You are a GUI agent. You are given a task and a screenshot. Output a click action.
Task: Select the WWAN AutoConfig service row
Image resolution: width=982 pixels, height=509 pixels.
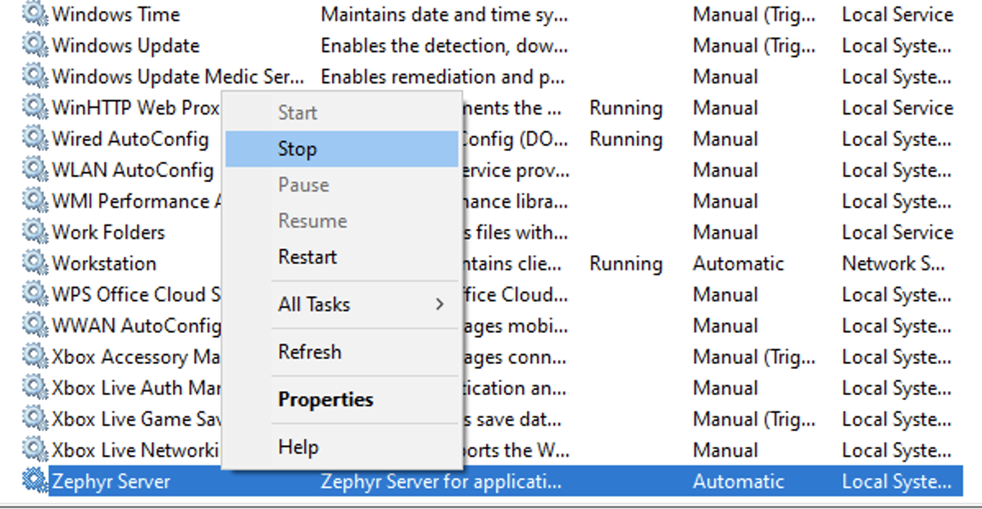[136, 325]
